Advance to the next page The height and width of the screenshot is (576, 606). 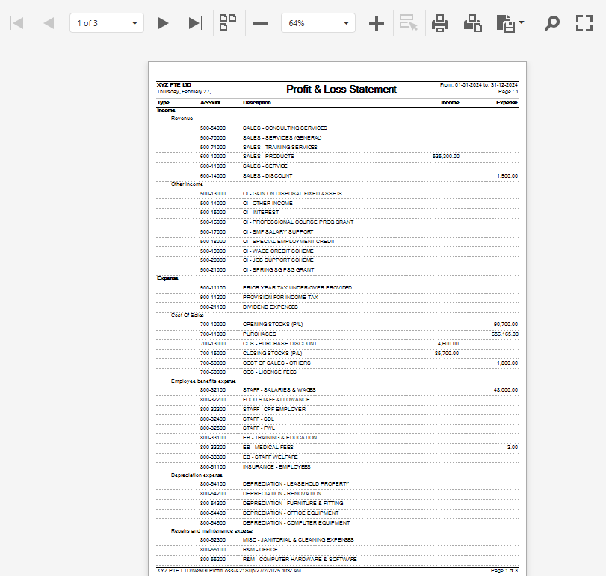pos(163,23)
